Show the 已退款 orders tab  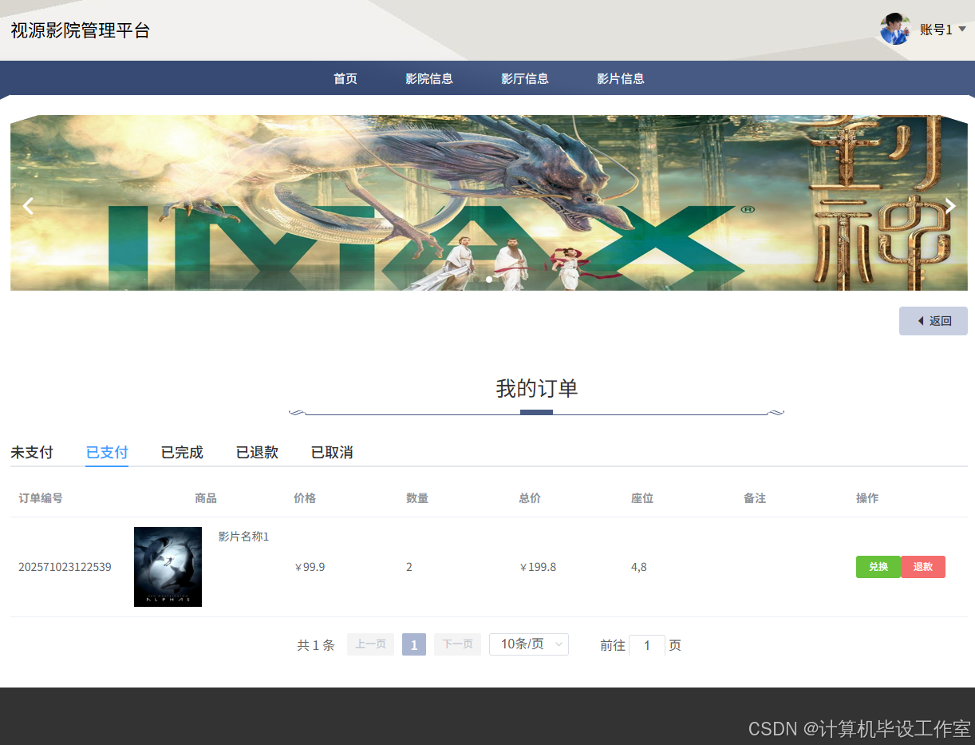pyautogui.click(x=257, y=453)
